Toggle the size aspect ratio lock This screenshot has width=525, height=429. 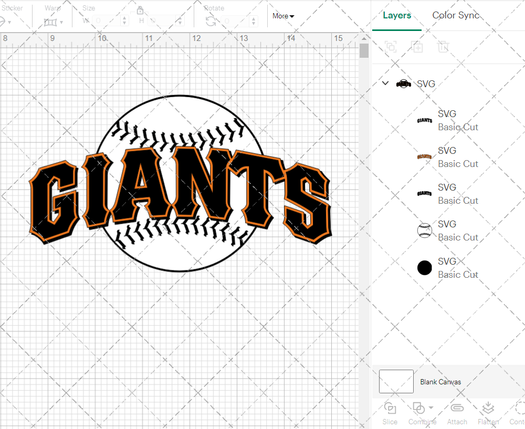click(x=140, y=10)
